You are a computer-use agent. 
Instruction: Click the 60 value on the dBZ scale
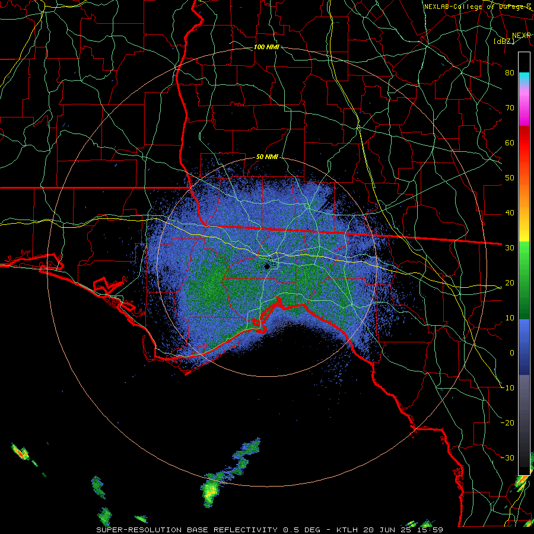pyautogui.click(x=510, y=142)
